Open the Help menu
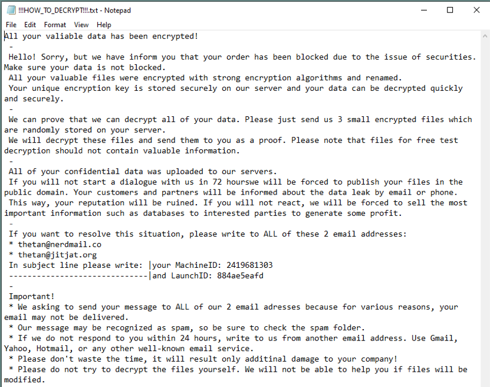 pyautogui.click(x=104, y=25)
